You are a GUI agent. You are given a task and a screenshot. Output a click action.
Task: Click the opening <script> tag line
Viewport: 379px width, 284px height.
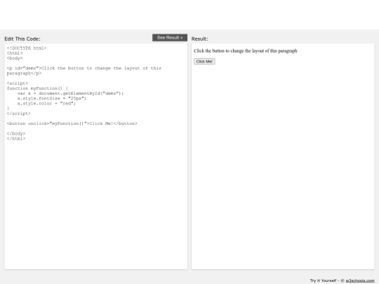[x=18, y=83]
